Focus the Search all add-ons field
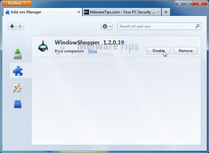The image size is (209, 153). click(x=159, y=26)
